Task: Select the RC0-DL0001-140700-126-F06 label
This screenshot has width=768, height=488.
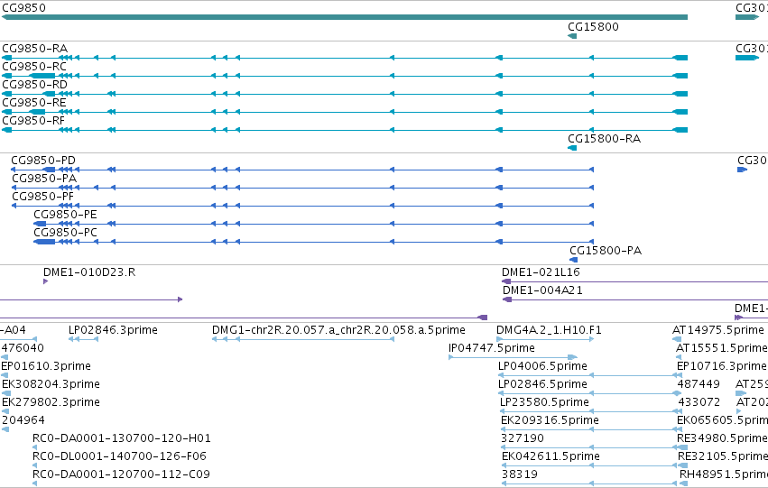Action: coord(119,456)
